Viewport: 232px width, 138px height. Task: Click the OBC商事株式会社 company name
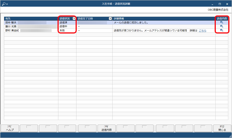tap(218, 10)
